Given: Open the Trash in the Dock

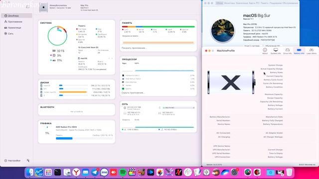Looking at the screenshot, I should (x=289, y=173).
